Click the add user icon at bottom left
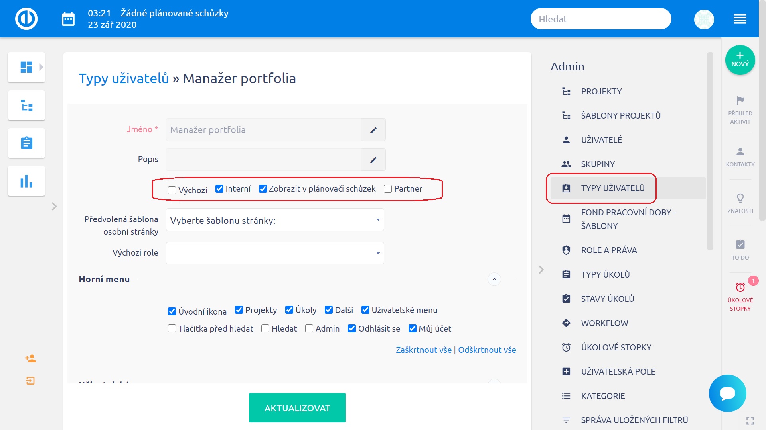 pos(30,359)
